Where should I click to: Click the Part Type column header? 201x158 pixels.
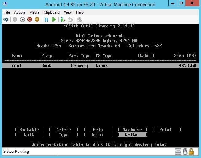[x=79, y=56]
